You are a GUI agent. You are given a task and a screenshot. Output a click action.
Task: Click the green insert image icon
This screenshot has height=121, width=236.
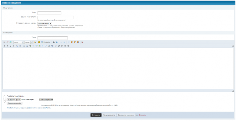coord(40,46)
